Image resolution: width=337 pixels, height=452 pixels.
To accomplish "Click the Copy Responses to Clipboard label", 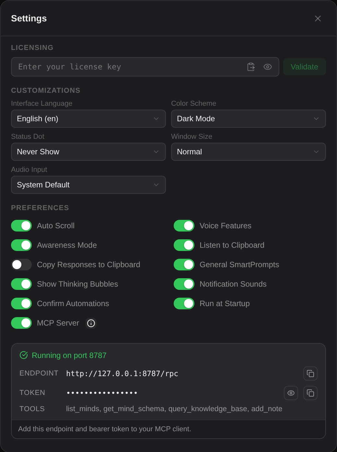I will (x=88, y=265).
